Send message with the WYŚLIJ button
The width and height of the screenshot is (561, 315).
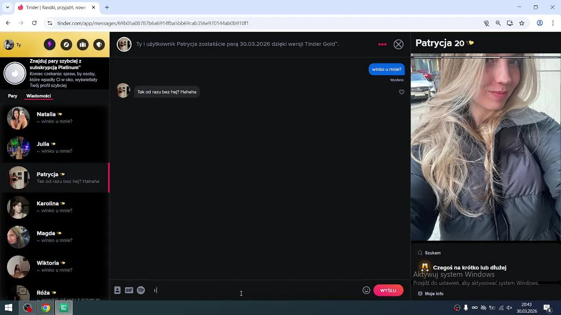[x=388, y=290]
